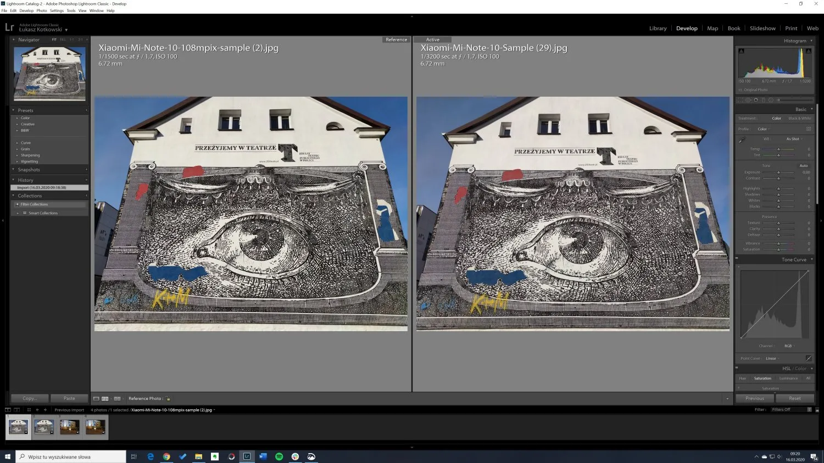Expand the Vignetting presets group

point(17,161)
